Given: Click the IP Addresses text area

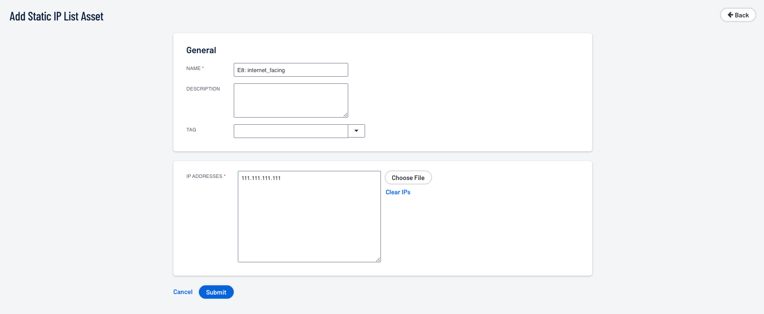Looking at the screenshot, I should tap(309, 216).
